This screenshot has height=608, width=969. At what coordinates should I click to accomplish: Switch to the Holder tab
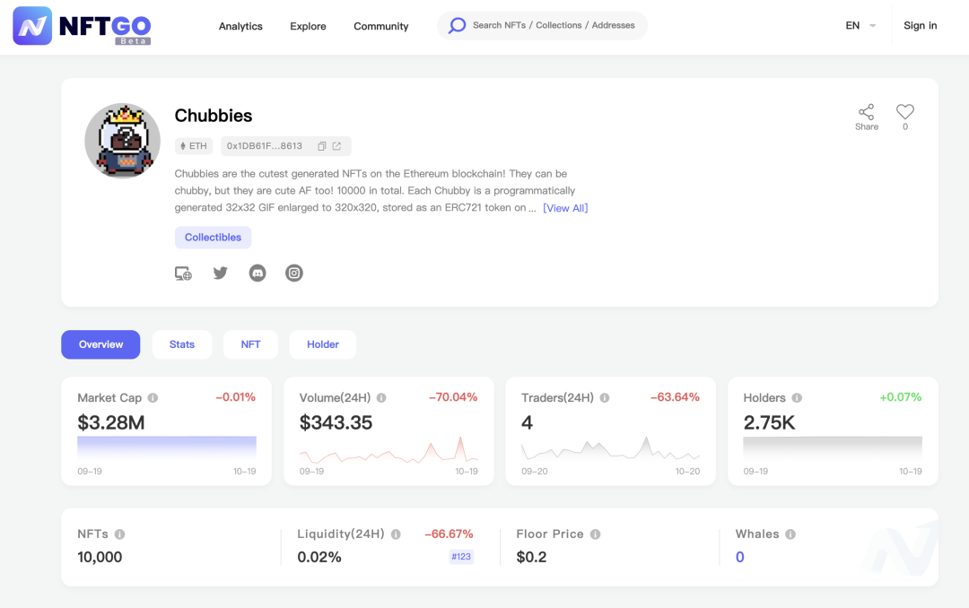pos(323,344)
